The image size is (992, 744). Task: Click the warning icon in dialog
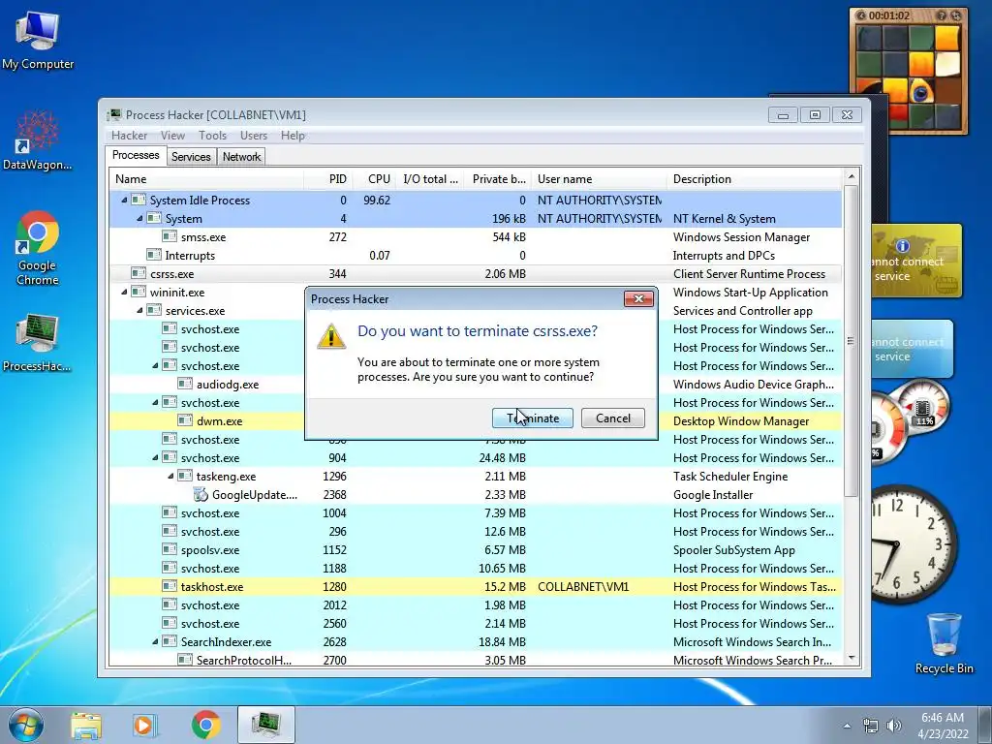click(331, 336)
